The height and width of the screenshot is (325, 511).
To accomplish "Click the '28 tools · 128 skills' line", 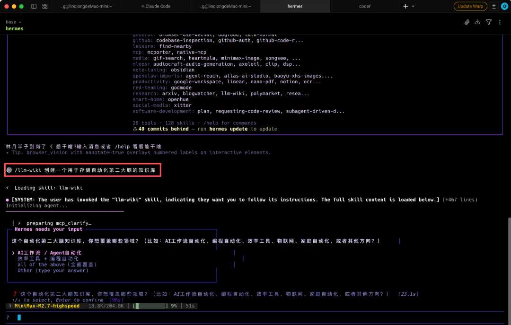I will point(163,123).
